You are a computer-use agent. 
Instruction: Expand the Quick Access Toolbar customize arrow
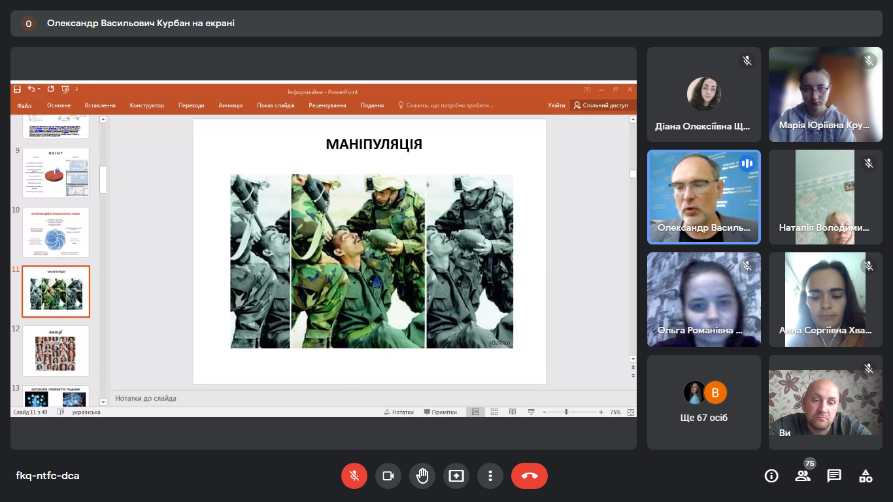(76, 89)
